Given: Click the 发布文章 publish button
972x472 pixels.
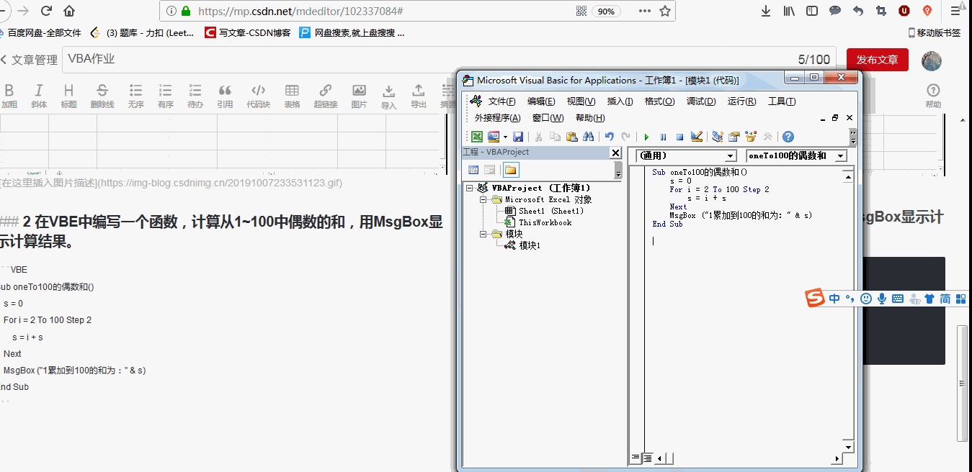Looking at the screenshot, I should pos(877,60).
